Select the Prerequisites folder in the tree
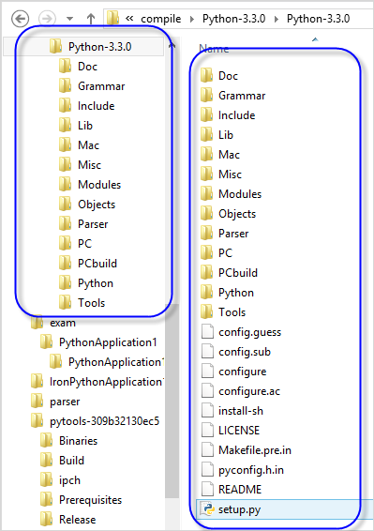This screenshot has height=531, width=374. tap(90, 500)
